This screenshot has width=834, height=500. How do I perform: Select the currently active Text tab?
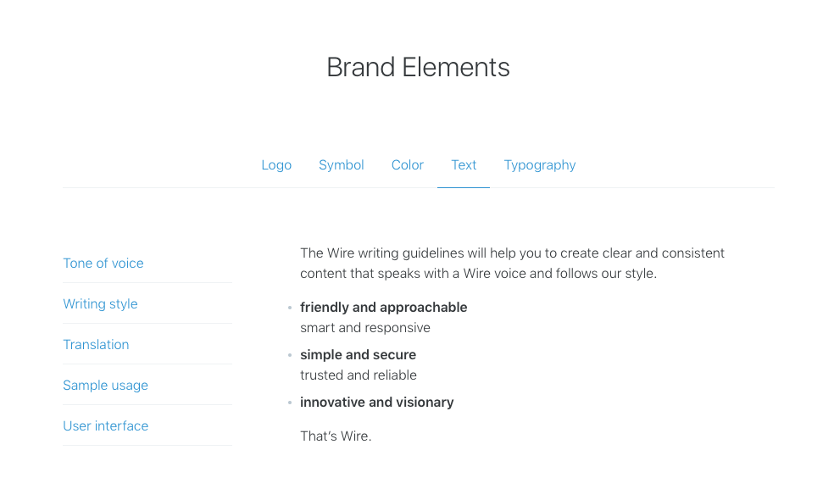(464, 164)
